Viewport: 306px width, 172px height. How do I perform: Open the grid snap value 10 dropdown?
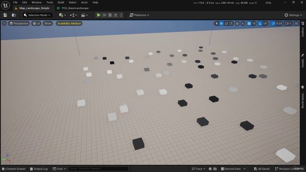254,23
